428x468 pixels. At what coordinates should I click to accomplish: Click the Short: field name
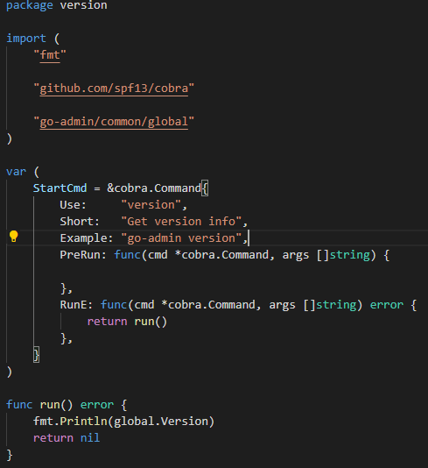pyautogui.click(x=80, y=222)
